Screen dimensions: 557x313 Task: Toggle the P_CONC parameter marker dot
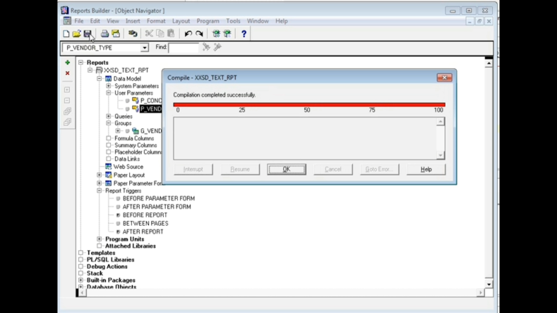click(127, 101)
